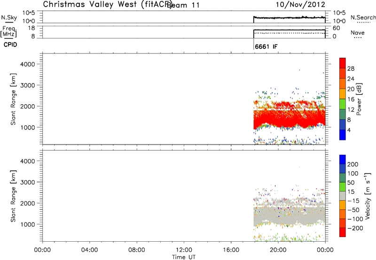376x260 pixels.
Task: Click the blue top of the velocity color bar
Action: (x=343, y=160)
